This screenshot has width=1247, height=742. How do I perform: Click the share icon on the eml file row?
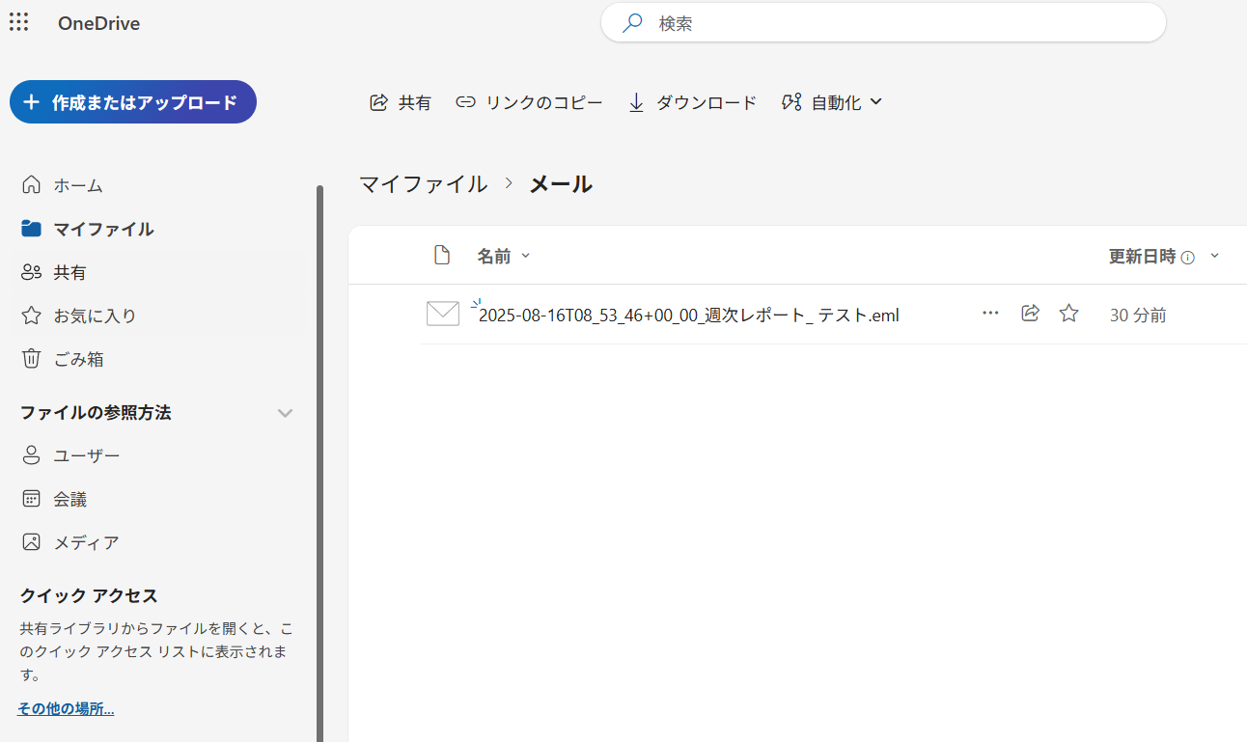coord(1030,314)
